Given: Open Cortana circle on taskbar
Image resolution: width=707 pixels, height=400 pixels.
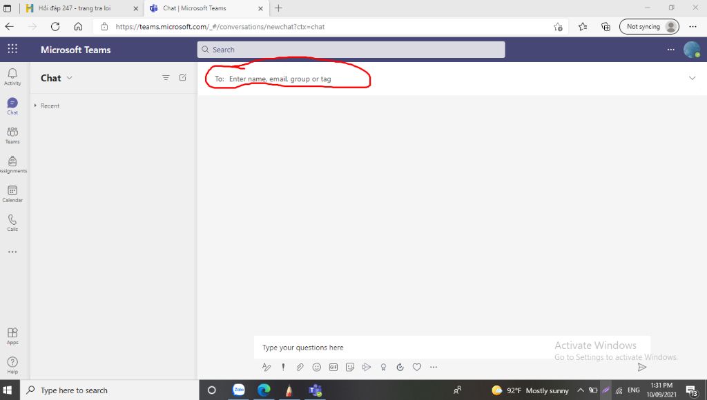Looking at the screenshot, I should (212, 390).
